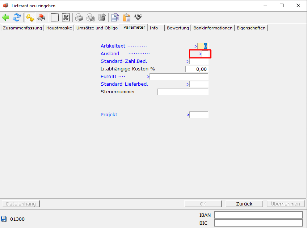Open print preview with magnifier icon
Viewport: 307px width, 228px height.
point(90,17)
